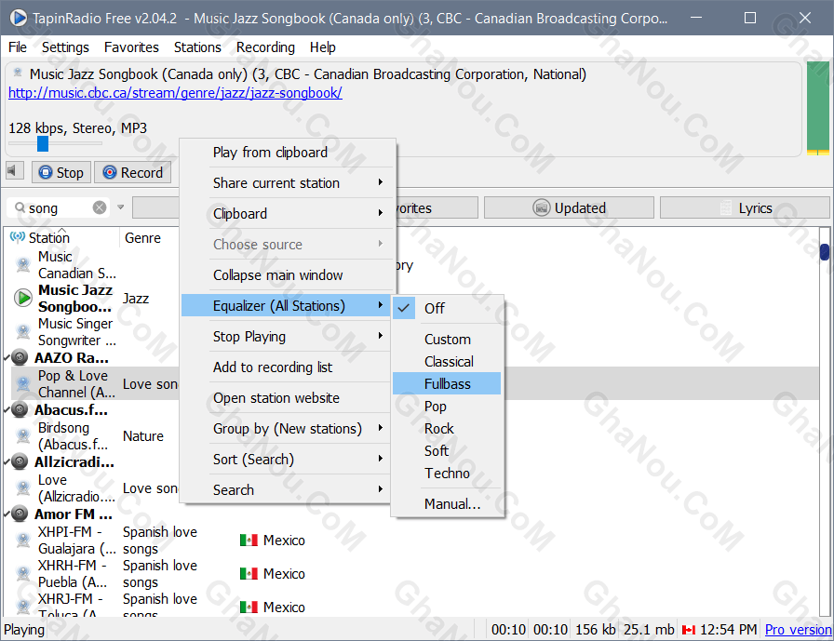This screenshot has width=834, height=641.
Task: Collapse the AAZO Ra... station group
Action: [7, 357]
